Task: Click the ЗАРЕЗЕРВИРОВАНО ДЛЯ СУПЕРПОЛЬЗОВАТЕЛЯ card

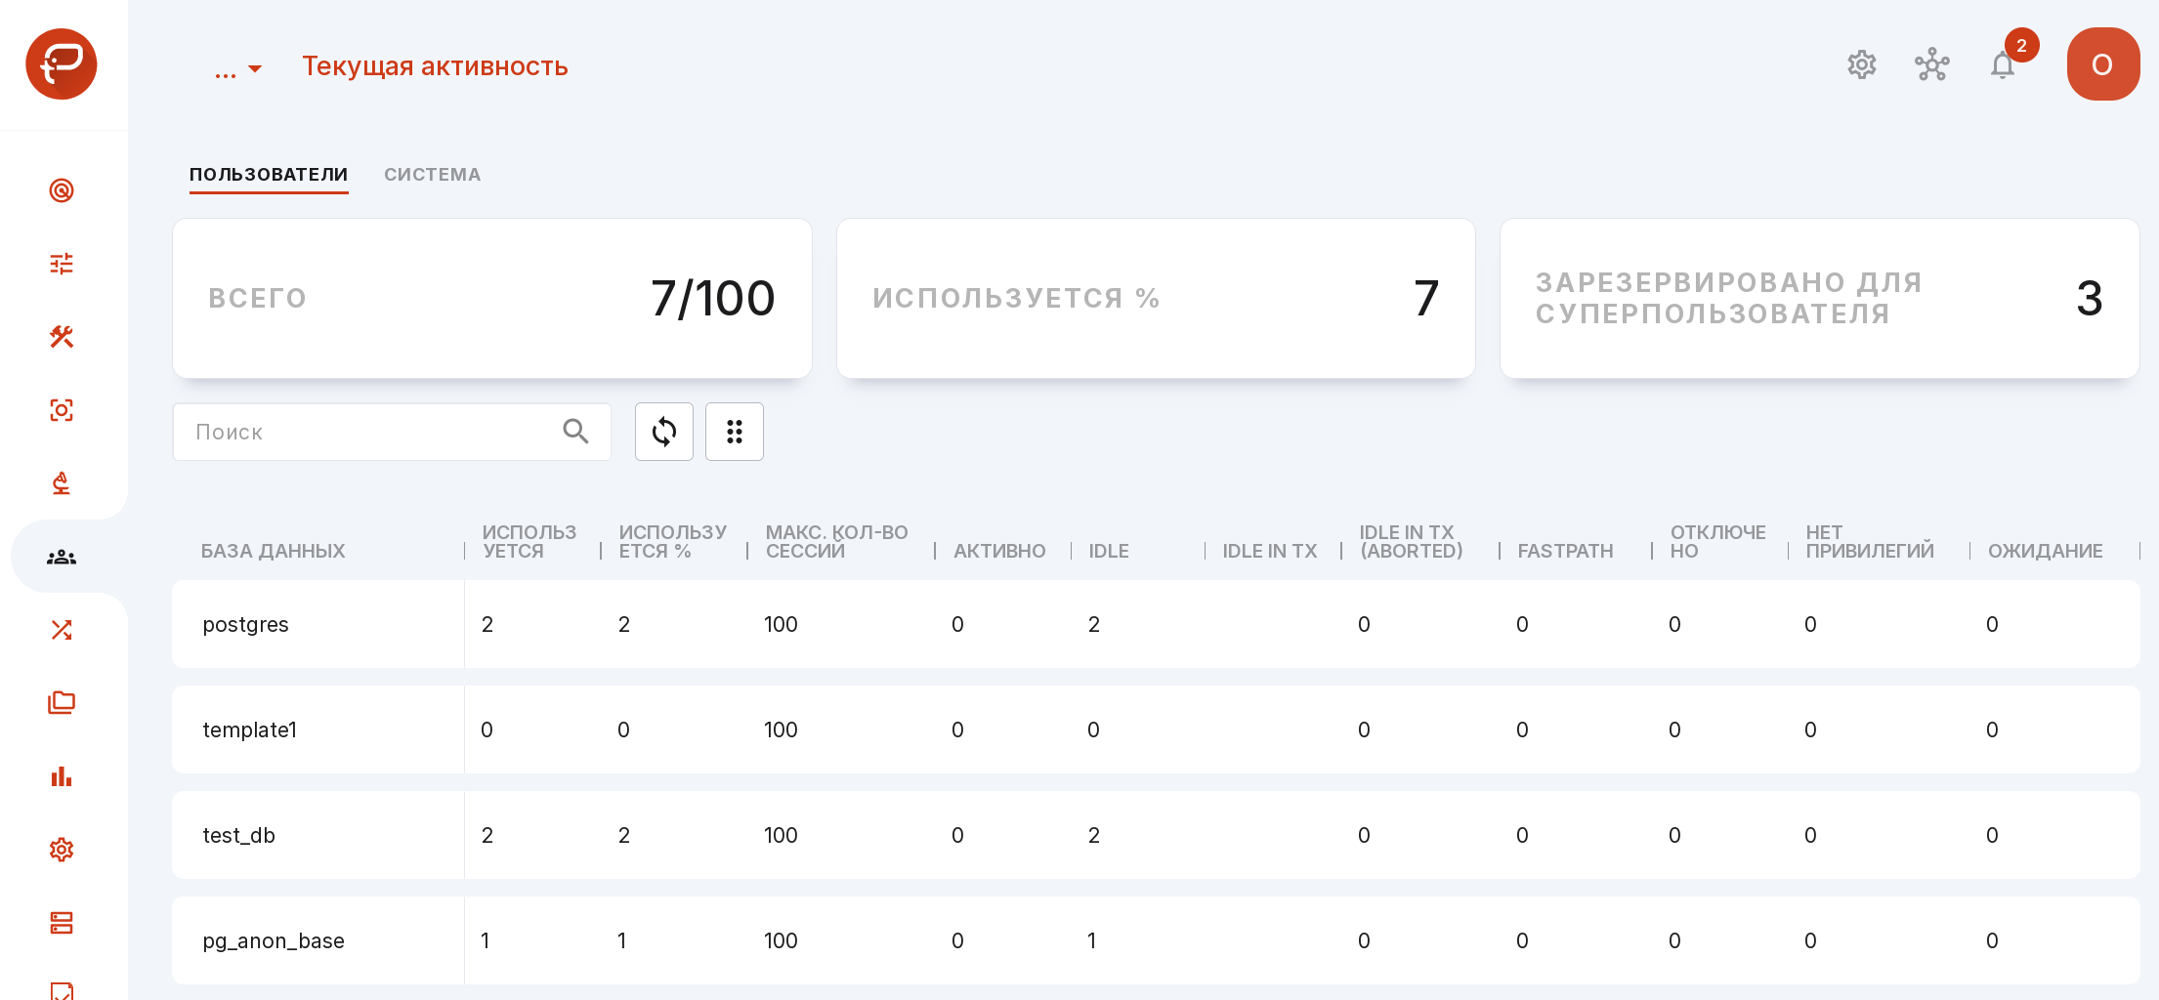Action: pyautogui.click(x=1820, y=298)
